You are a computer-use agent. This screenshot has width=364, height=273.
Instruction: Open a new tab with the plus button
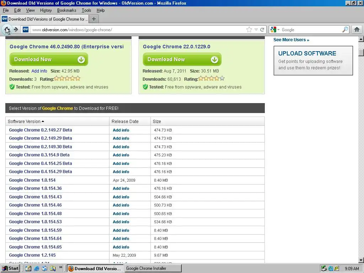click(x=94, y=19)
